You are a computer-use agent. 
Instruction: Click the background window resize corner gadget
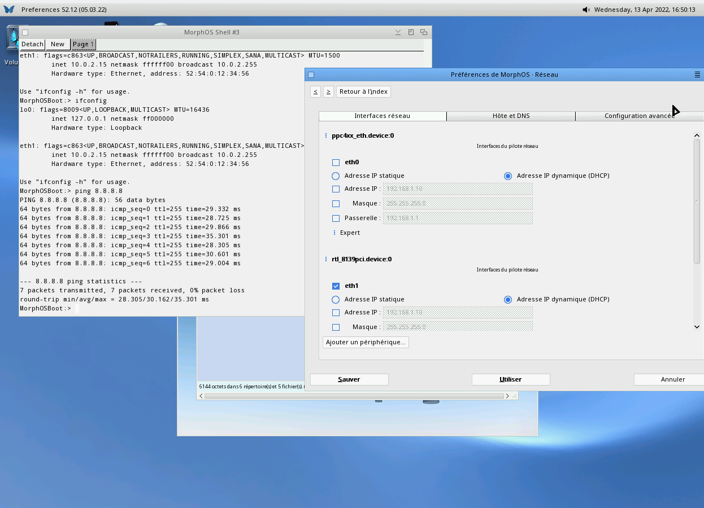(x=515, y=396)
